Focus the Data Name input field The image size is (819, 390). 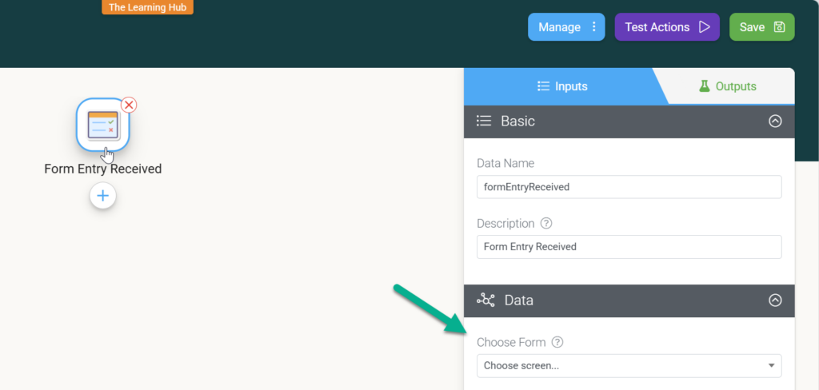629,187
